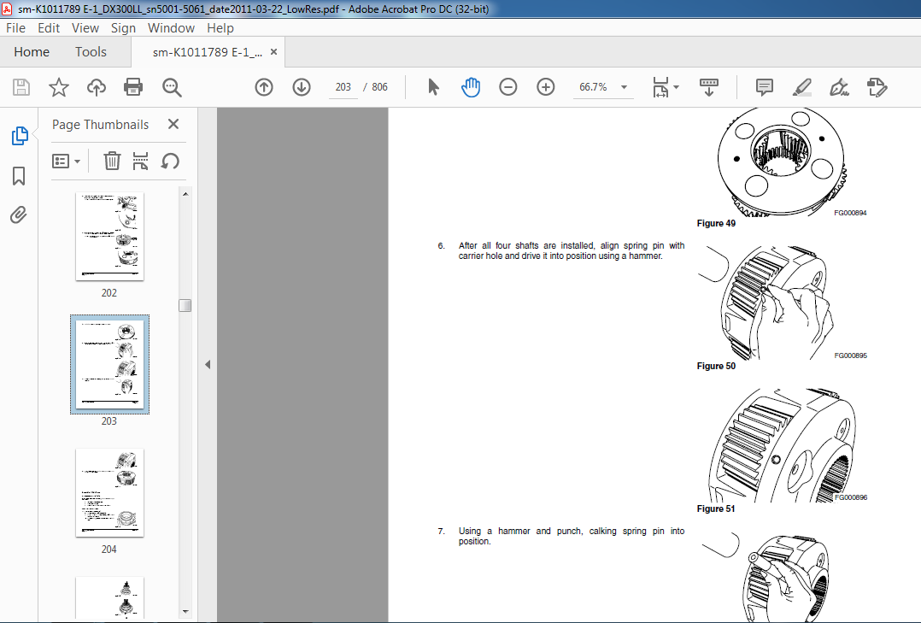Click the fit page width icon
Screen dimensions: 921x623
[660, 87]
